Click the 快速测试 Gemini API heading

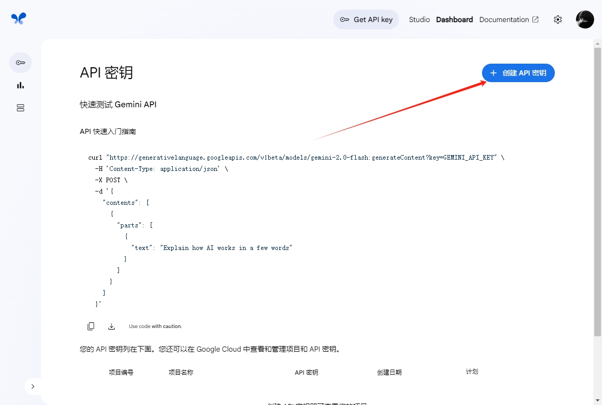118,105
